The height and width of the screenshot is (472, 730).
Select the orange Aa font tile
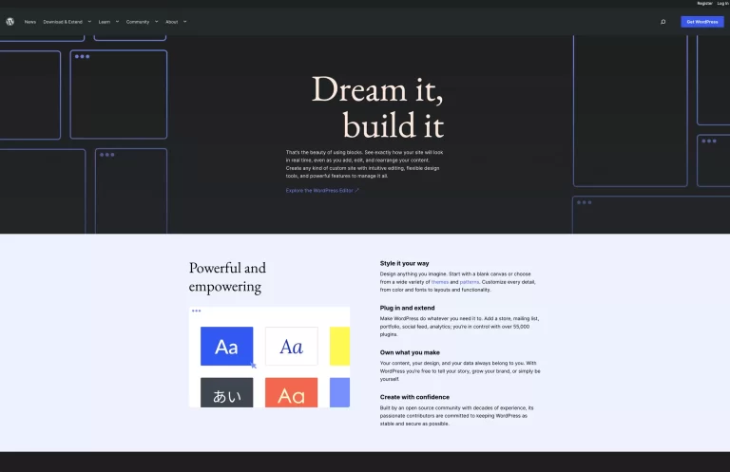(292, 392)
